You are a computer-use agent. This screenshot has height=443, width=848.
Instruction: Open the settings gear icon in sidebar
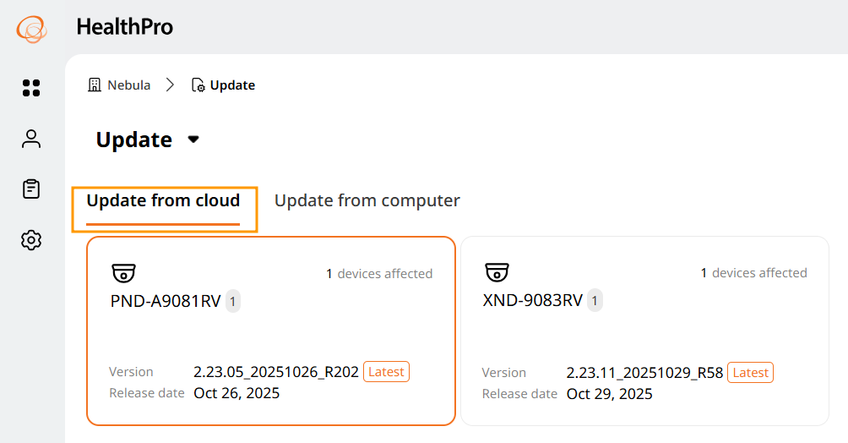click(x=31, y=240)
